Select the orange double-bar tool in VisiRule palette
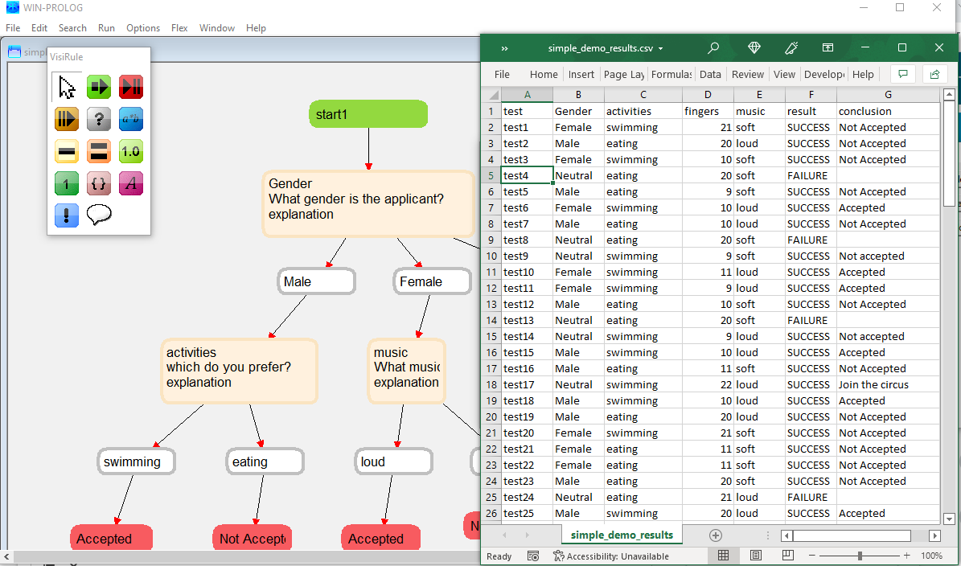Image resolution: width=961 pixels, height=566 pixels. pos(99,150)
